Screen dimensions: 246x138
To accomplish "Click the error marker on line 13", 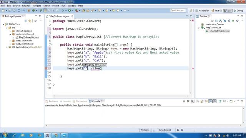I will pos(46,68).
